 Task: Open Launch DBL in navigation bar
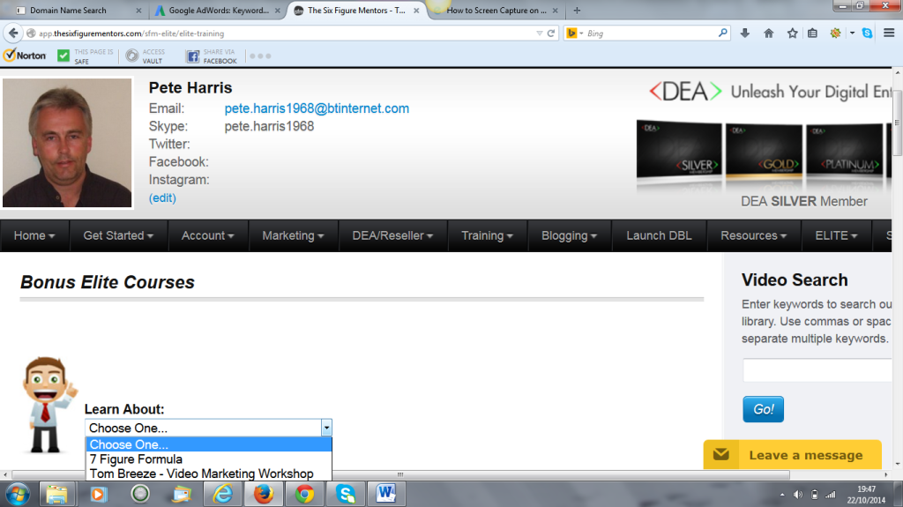coord(659,235)
